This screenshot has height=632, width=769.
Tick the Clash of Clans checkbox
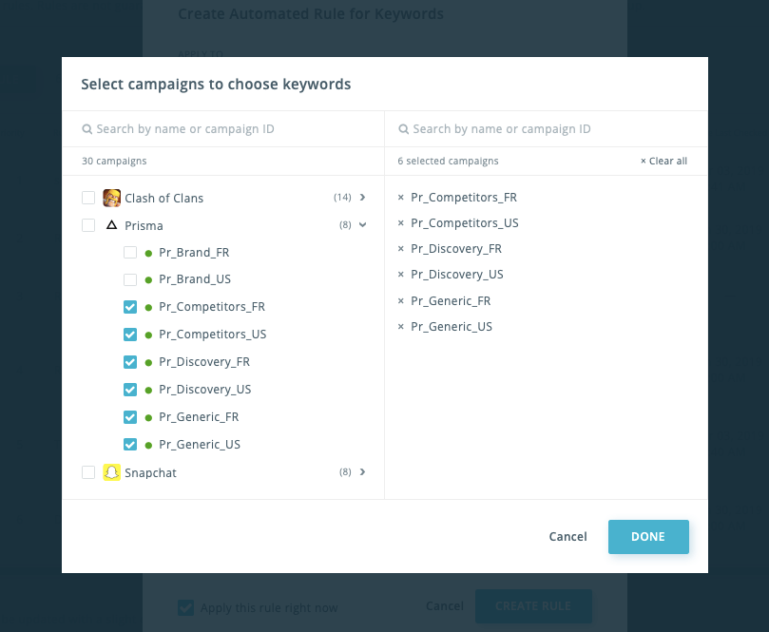[88, 198]
